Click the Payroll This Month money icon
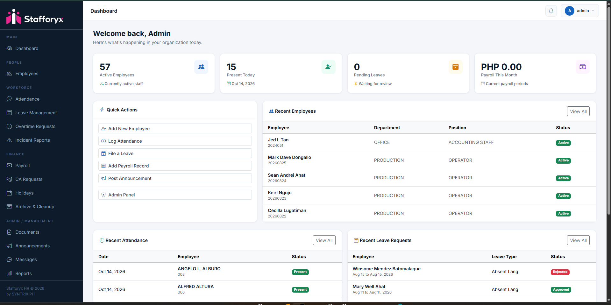 [x=583, y=67]
